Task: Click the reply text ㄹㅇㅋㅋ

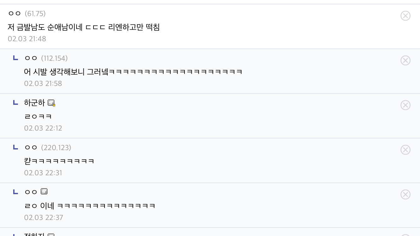Action: coord(38,116)
